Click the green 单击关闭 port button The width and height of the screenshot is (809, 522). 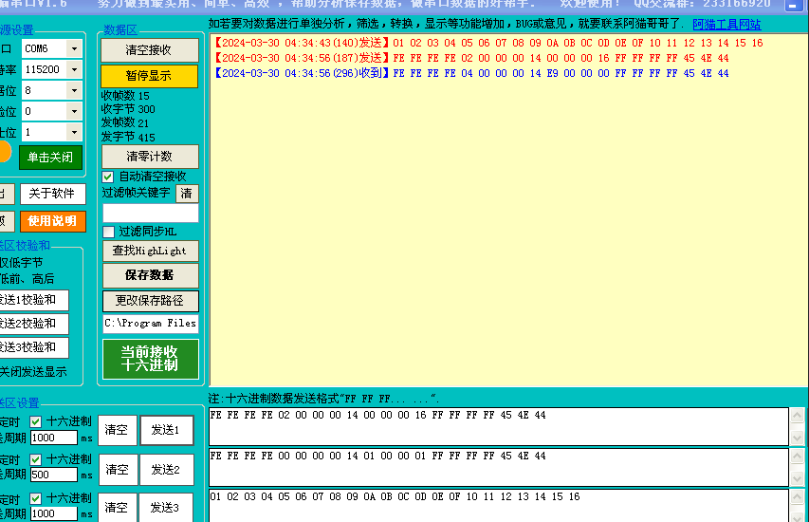coord(50,158)
